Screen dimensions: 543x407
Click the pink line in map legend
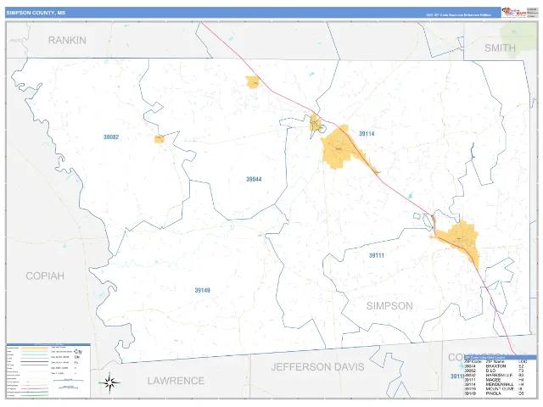click(x=34, y=388)
